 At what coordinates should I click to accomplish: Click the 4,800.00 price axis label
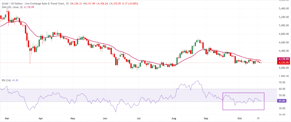(x=283, y=34)
